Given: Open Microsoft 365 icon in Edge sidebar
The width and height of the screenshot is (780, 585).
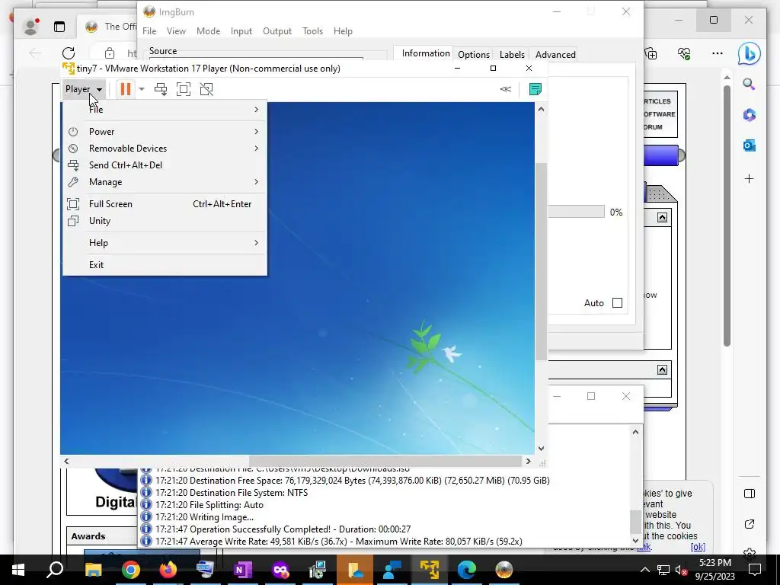Looking at the screenshot, I should coord(750,115).
